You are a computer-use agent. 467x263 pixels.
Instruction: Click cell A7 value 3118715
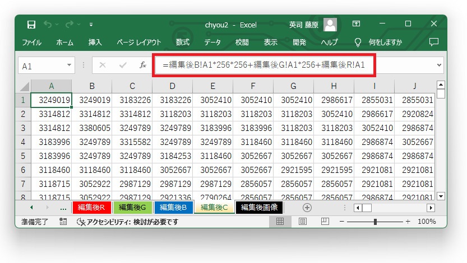51,184
